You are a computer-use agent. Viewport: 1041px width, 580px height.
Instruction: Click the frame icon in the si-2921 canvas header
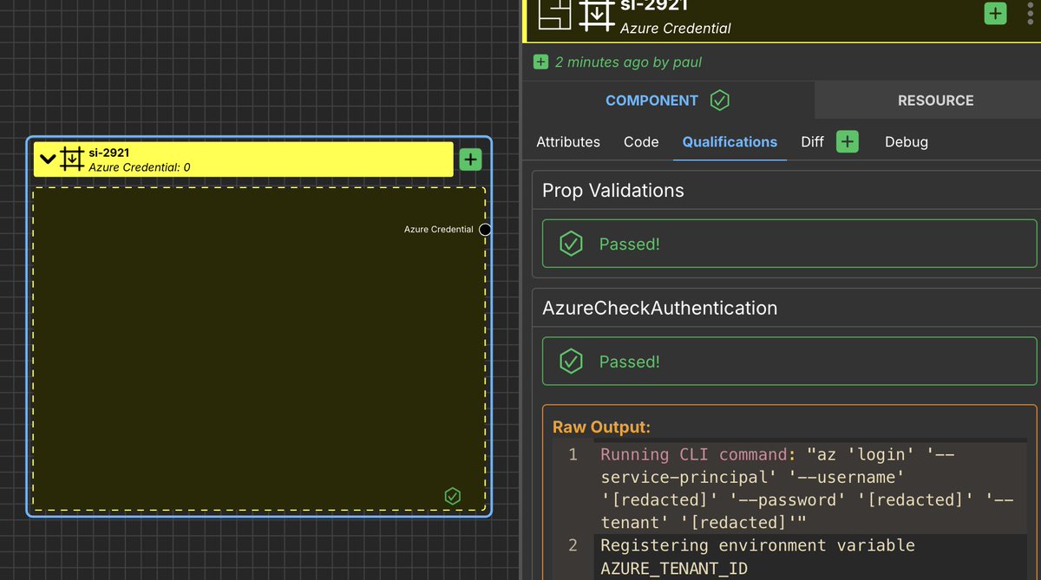click(72, 160)
